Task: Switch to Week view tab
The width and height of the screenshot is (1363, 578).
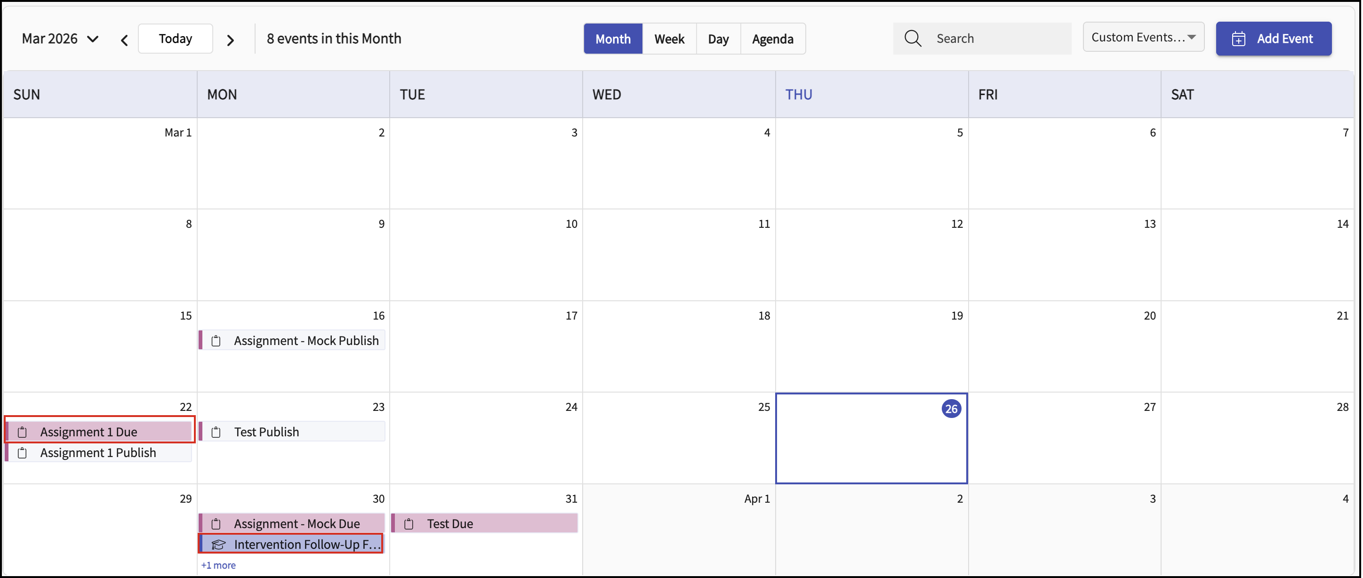Action: click(669, 39)
